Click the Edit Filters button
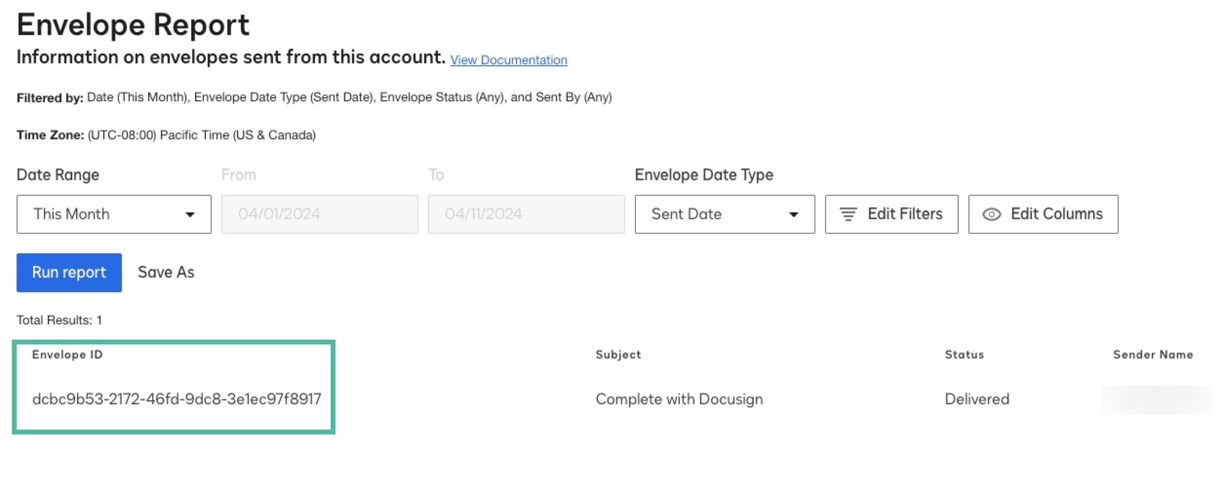The height and width of the screenshot is (490, 1223). [891, 214]
